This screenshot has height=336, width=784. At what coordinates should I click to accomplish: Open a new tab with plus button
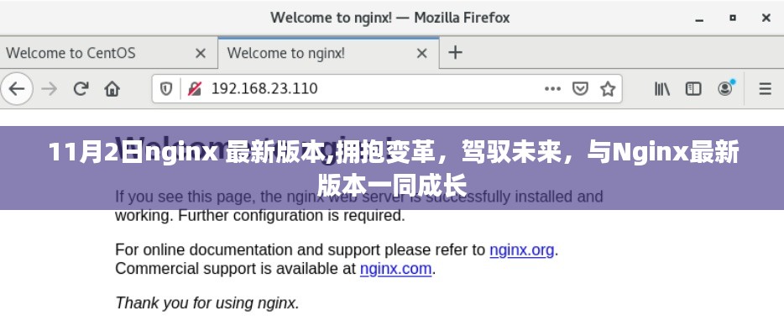point(455,52)
